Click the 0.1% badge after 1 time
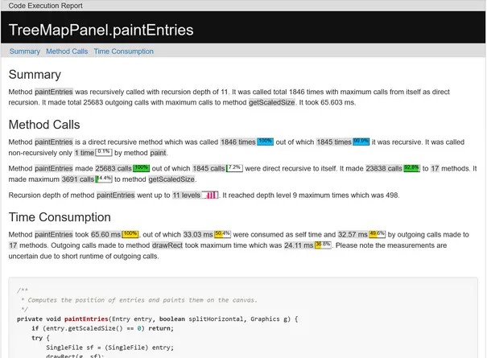The height and width of the screenshot is (358, 487). click(104, 151)
